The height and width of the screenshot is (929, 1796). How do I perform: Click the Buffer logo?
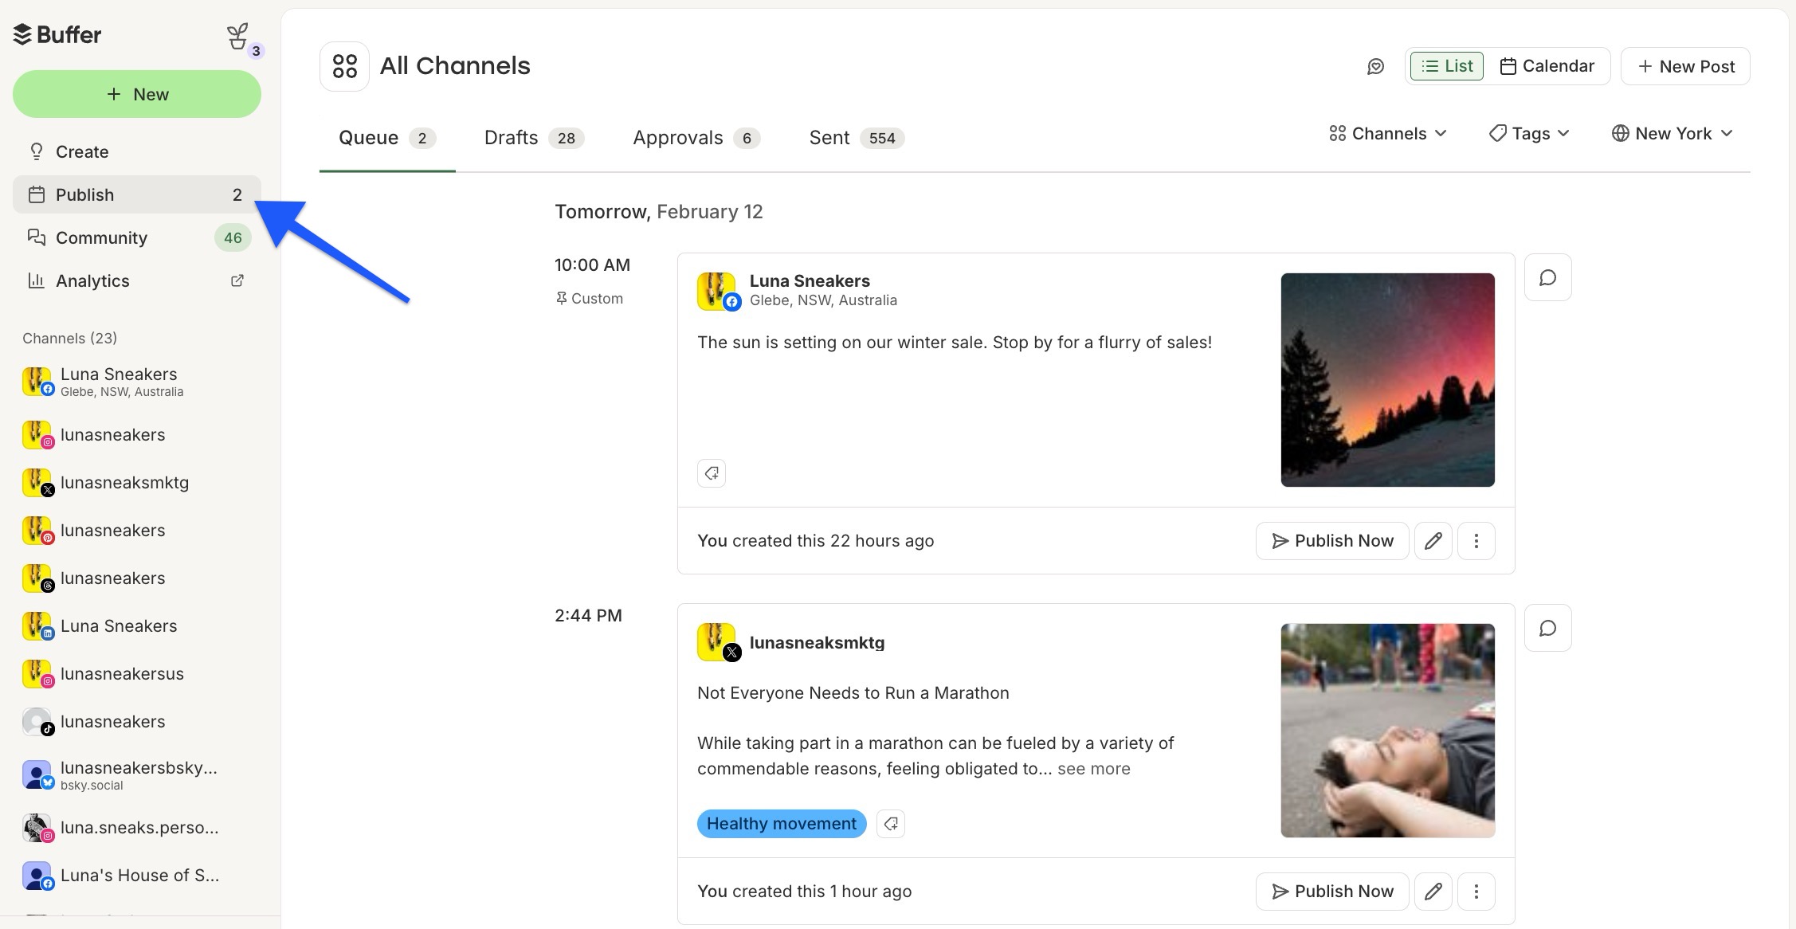(57, 34)
